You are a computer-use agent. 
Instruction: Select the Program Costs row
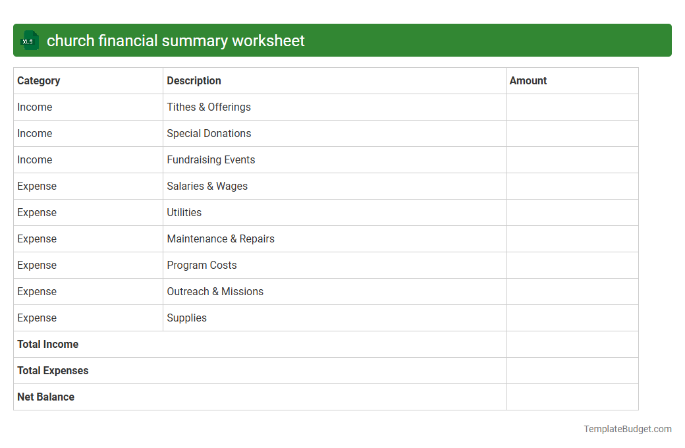point(202,265)
